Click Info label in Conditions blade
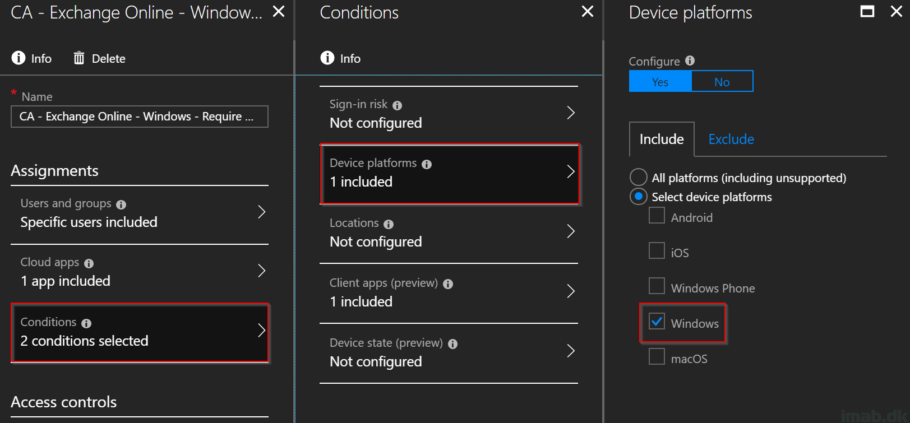The width and height of the screenshot is (910, 423). pos(350,58)
